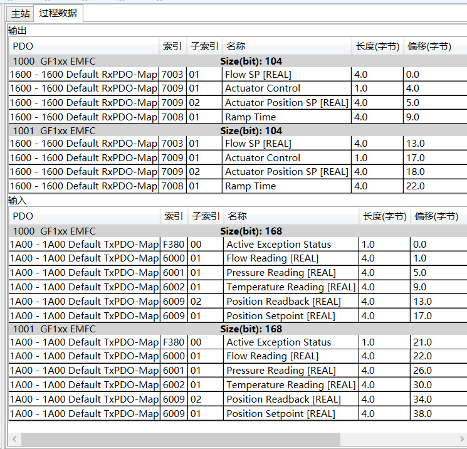The height and width of the screenshot is (449, 467).
Task: Click Ramp Time at offset 9.0
Action: tap(250, 117)
